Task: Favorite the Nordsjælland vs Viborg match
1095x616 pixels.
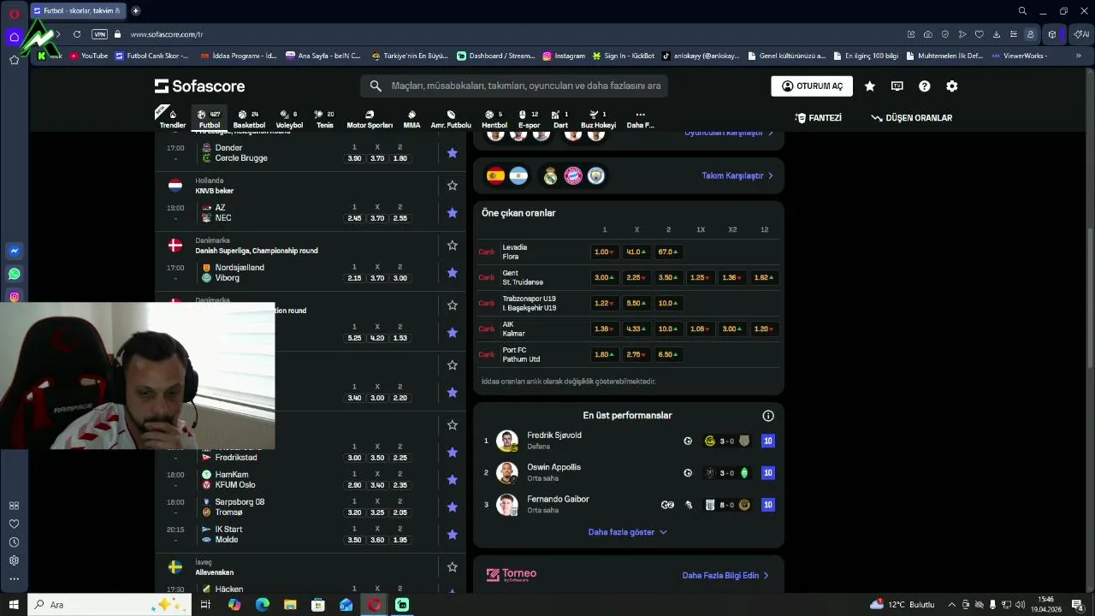Action: tap(453, 273)
